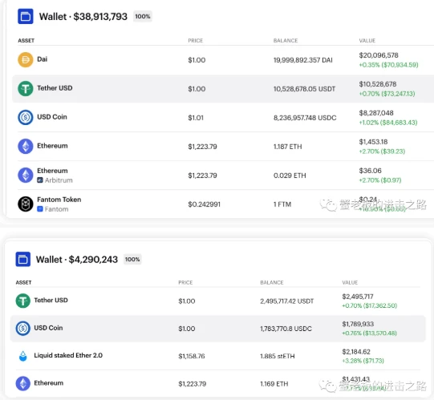Click the Ethereum icon next to 1.169 ETH
The height and width of the screenshot is (400, 434).
[x=23, y=383]
